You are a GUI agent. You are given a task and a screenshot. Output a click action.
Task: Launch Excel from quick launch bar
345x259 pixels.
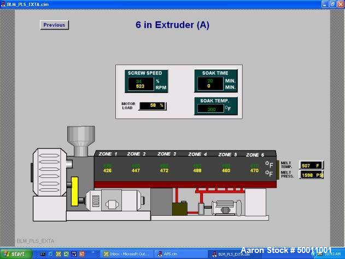pyautogui.click(x=66, y=254)
